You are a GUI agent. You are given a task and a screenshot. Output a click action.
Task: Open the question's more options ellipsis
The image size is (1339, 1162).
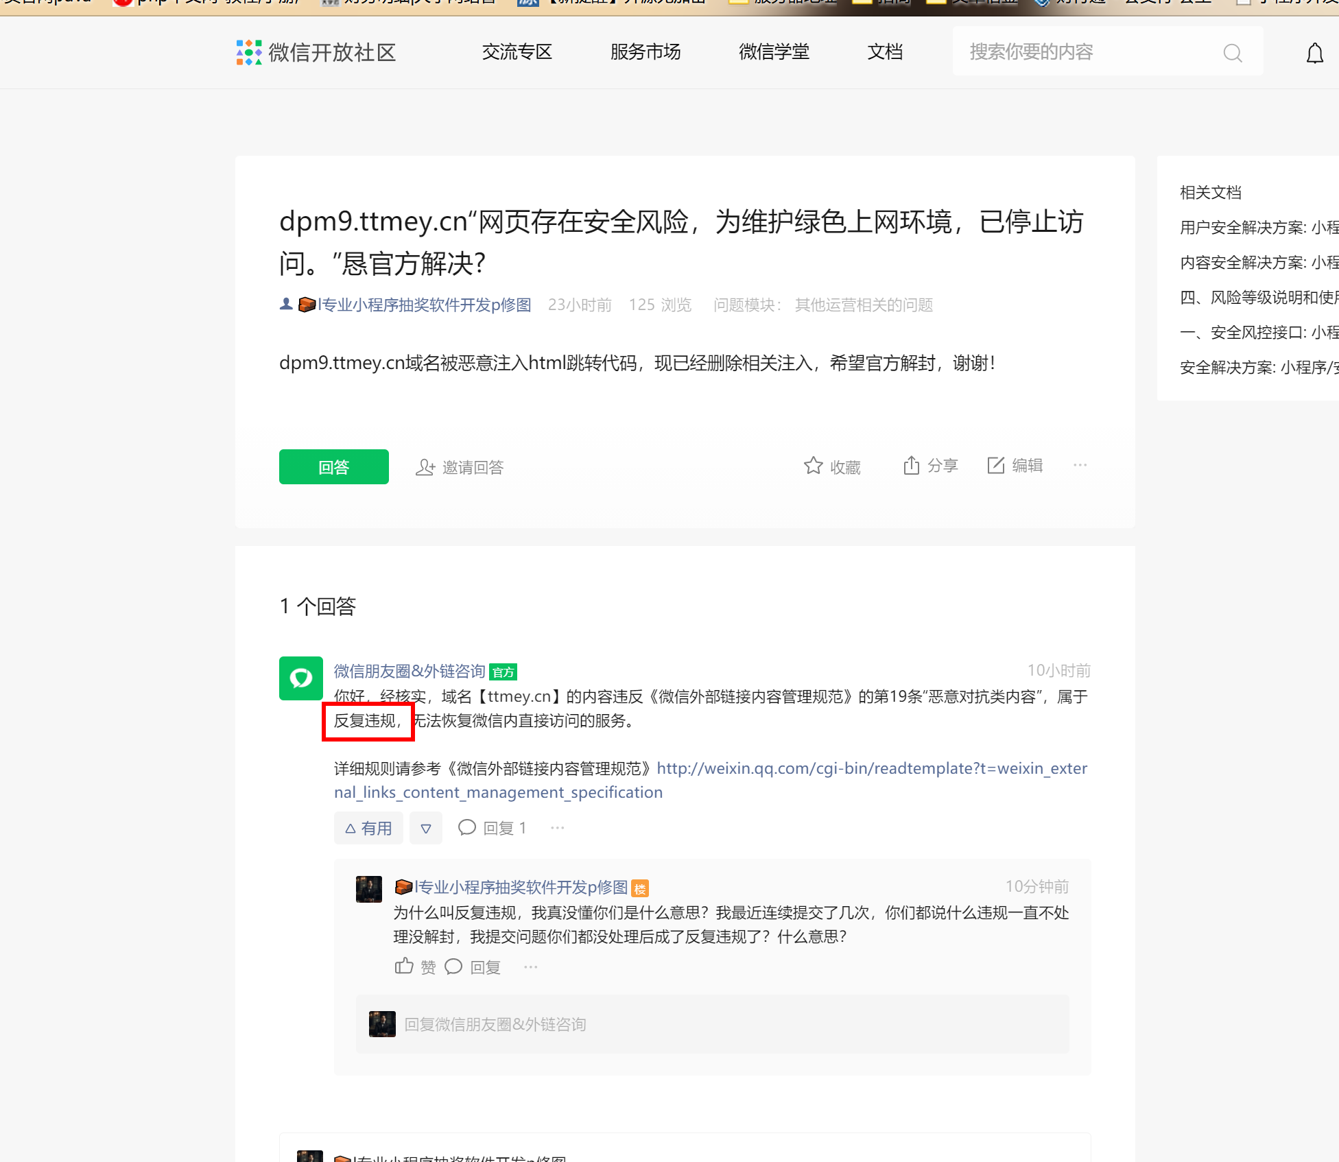pyautogui.click(x=1080, y=466)
